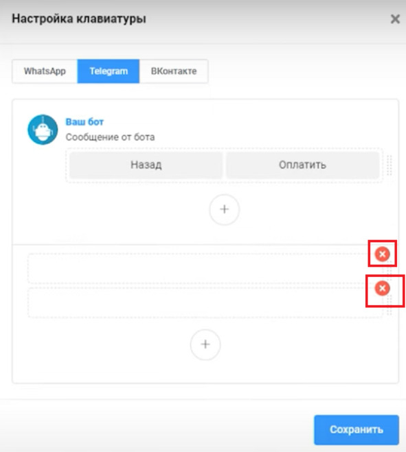The image size is (406, 452).
Task: Delete the second empty keyboard row
Action: pyautogui.click(x=383, y=288)
